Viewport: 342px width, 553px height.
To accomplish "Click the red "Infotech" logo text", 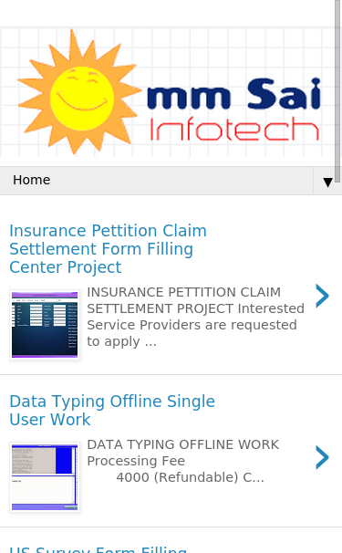I will tap(234, 129).
